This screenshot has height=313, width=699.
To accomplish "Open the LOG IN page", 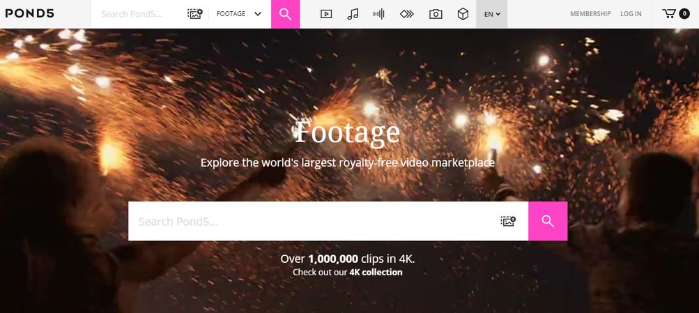I will click(x=631, y=14).
